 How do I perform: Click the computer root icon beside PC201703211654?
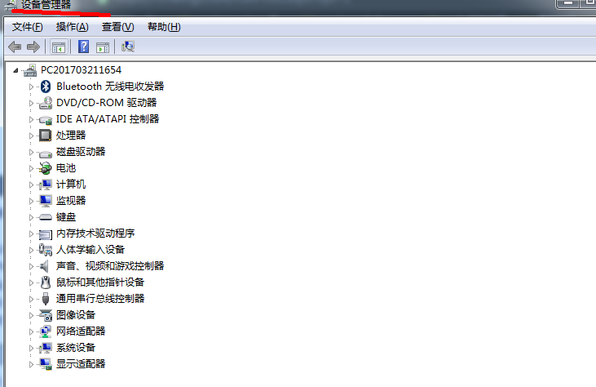[29, 70]
